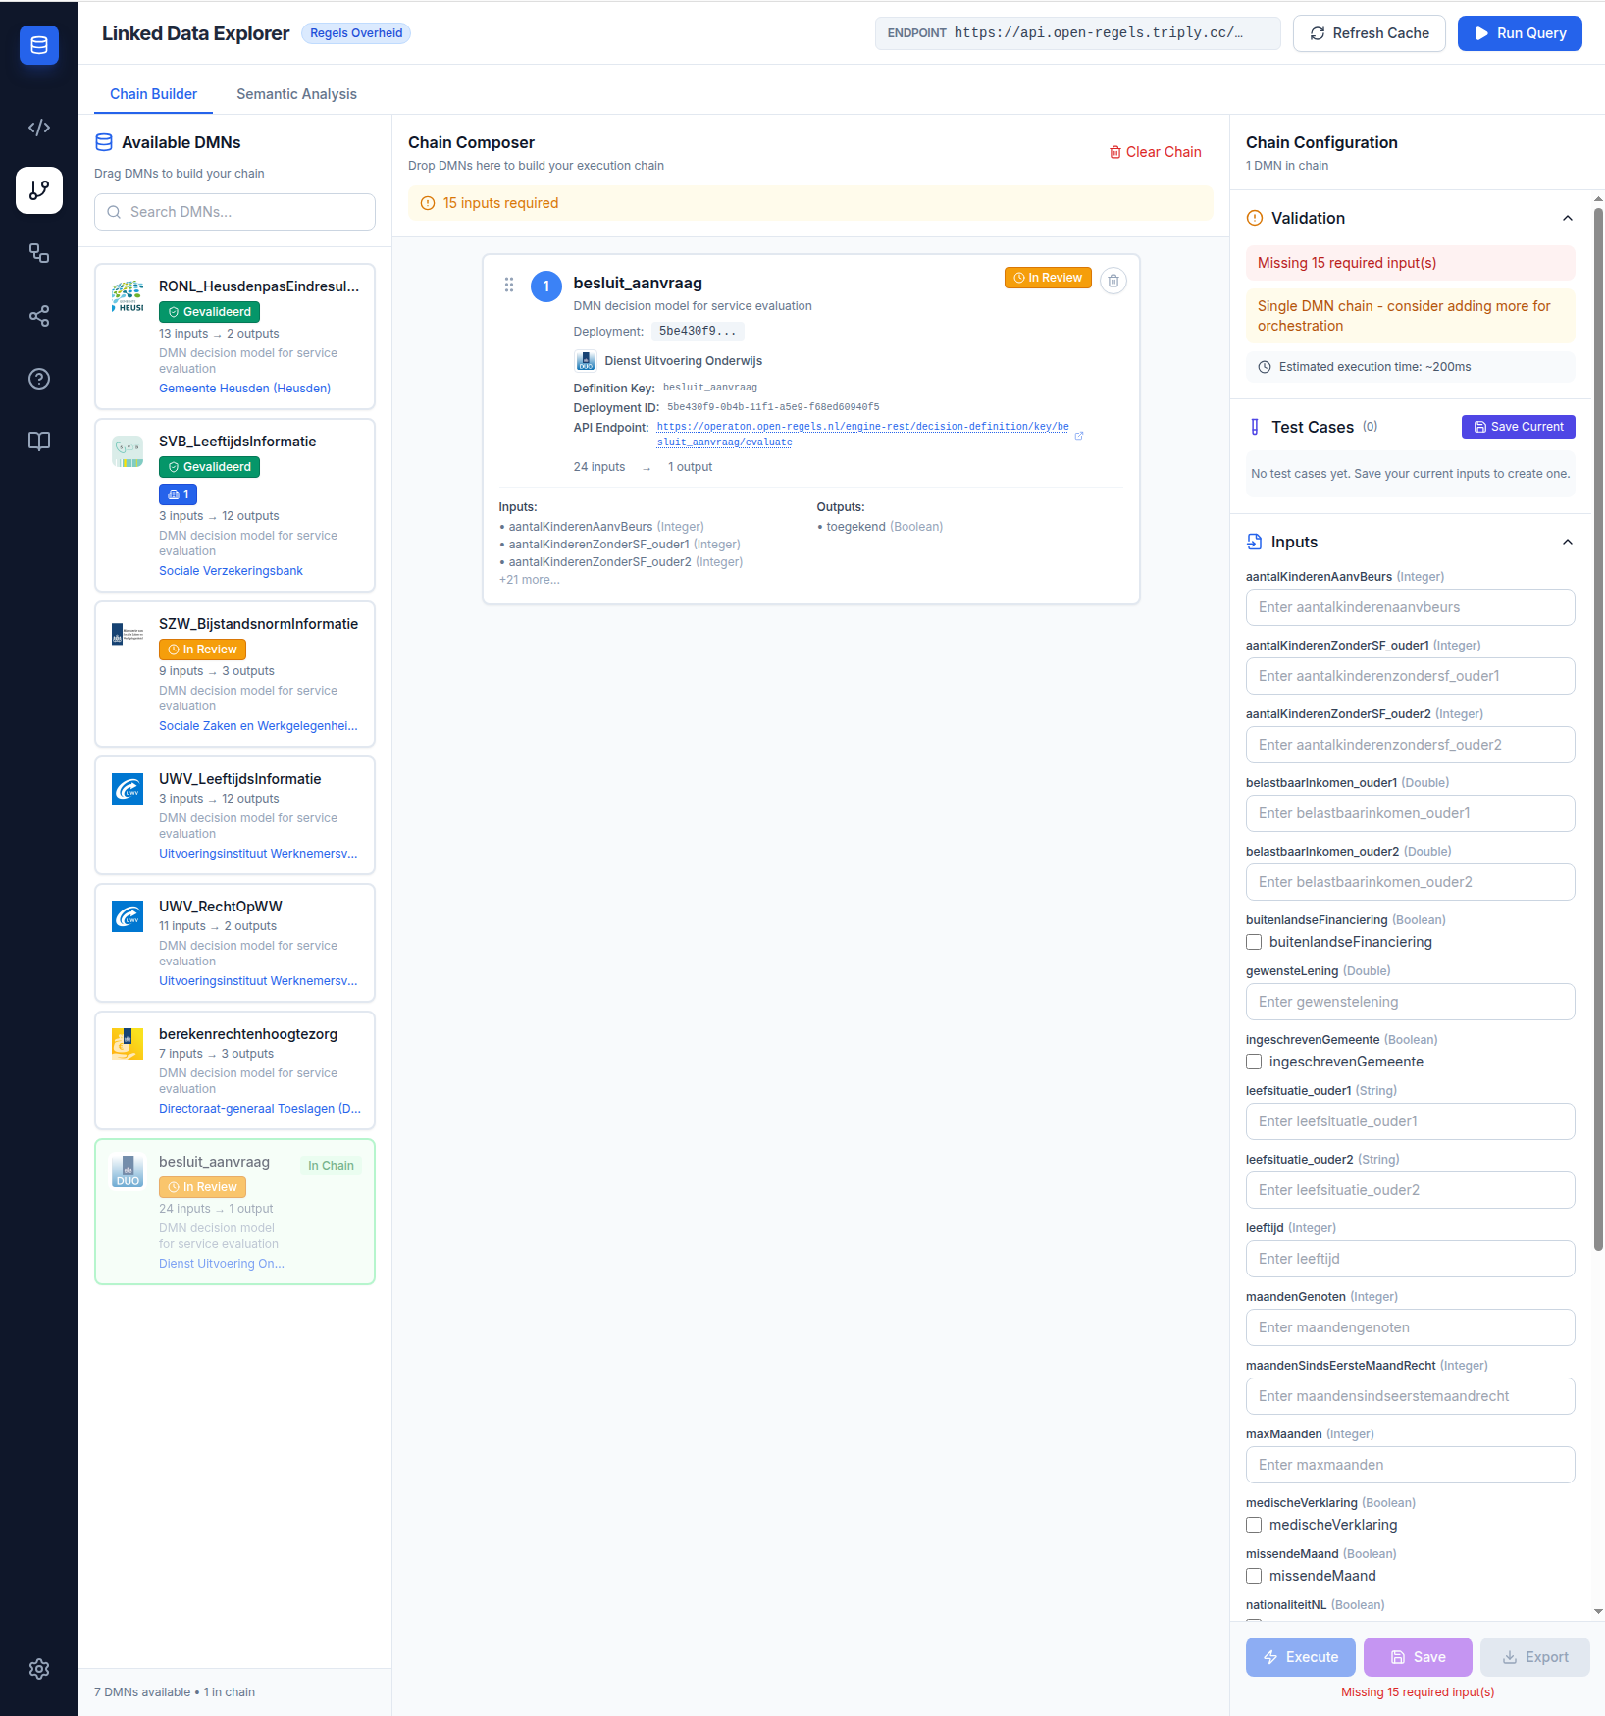Toggle the ingeschrevenGemeente checkbox
This screenshot has width=1605, height=1716.
click(x=1254, y=1062)
